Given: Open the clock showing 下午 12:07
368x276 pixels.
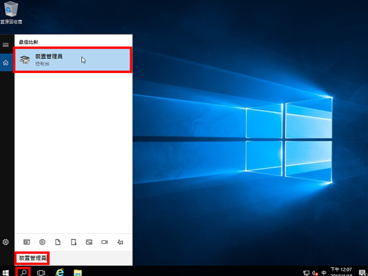Looking at the screenshot, I should [341, 272].
